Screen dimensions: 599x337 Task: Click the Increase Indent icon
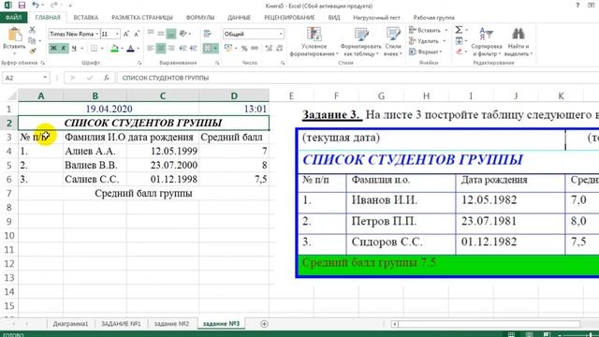[193, 48]
